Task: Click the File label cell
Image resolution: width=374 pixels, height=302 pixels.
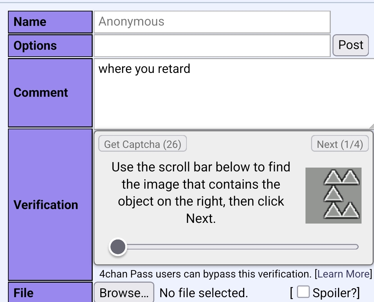Action: pyautogui.click(x=50, y=292)
